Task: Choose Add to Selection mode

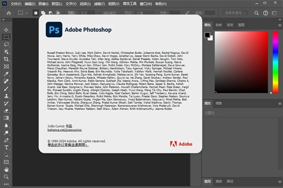Action: 43,13
